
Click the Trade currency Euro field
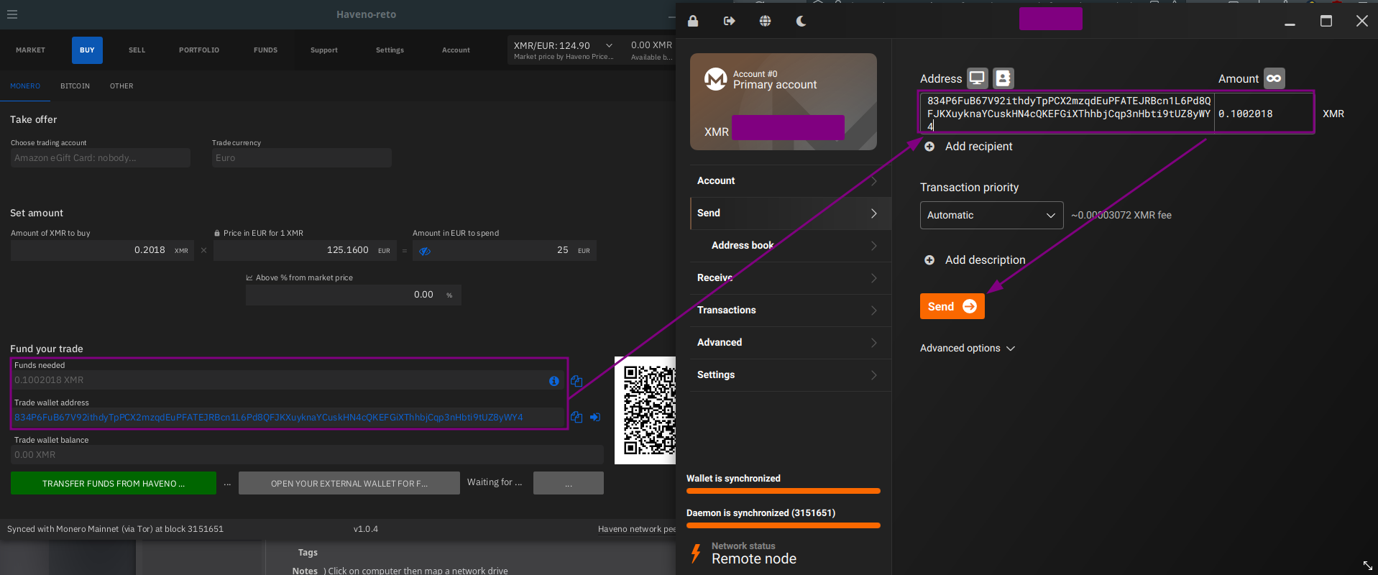(x=302, y=158)
